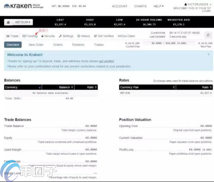Open the HELP dropdown menu

click(158, 6)
